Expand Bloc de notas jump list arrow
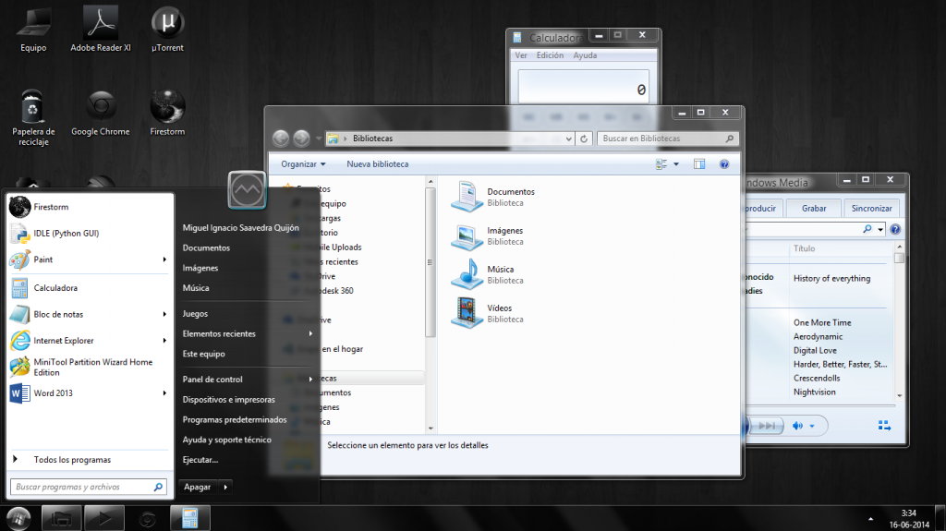 pyautogui.click(x=164, y=314)
